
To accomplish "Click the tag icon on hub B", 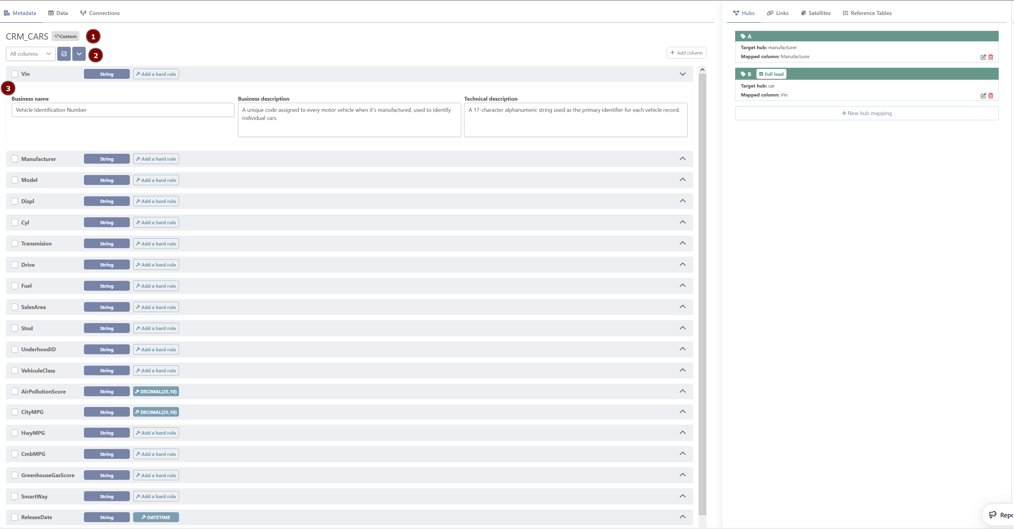I will [743, 74].
